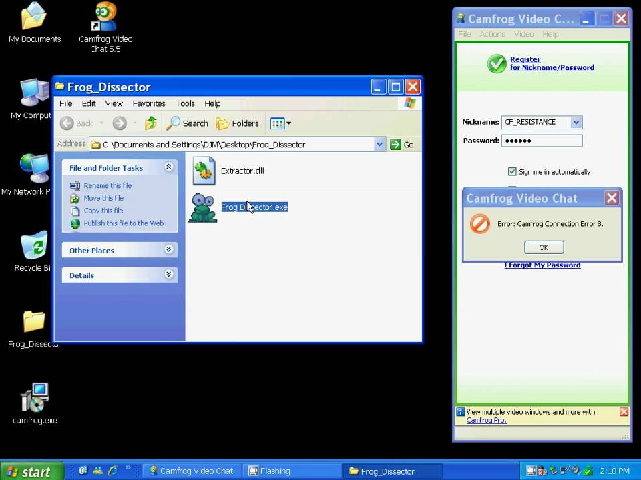
Task: Click the Back button in Explorer toolbar
Action: (77, 123)
